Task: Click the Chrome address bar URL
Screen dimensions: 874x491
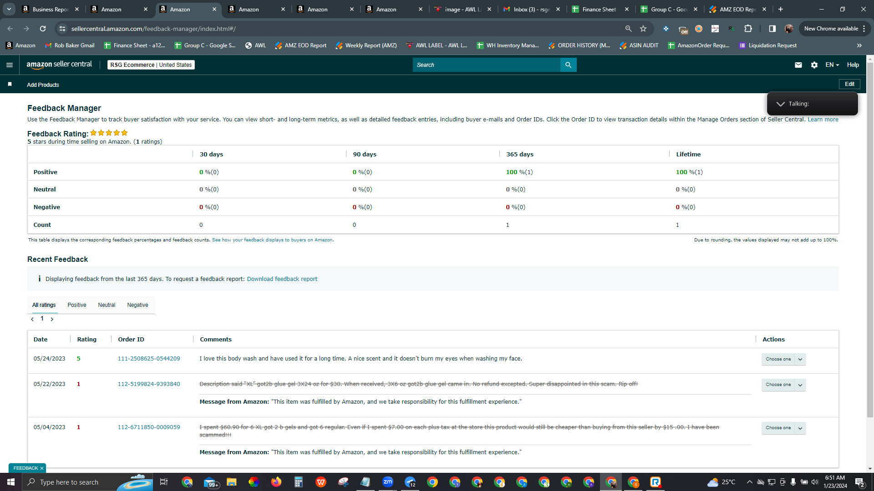Action: 153,29
